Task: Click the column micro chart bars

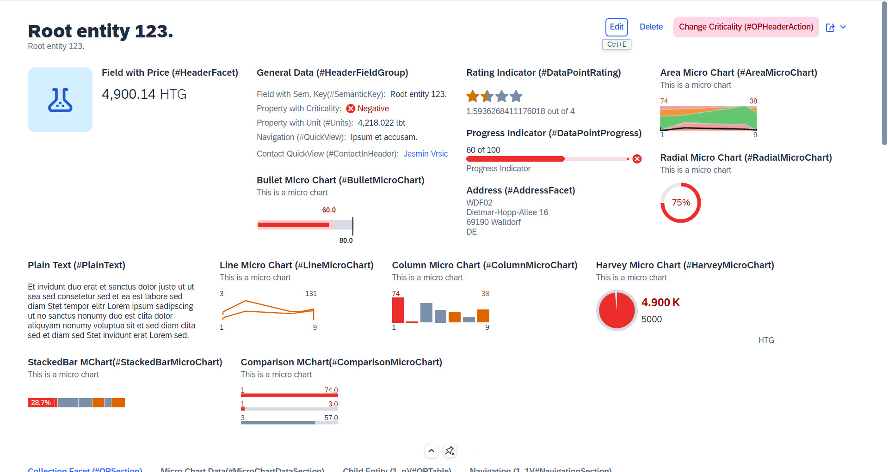Action: pos(440,310)
